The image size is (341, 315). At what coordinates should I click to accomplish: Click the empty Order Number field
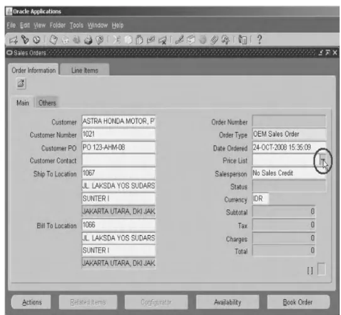(x=289, y=121)
